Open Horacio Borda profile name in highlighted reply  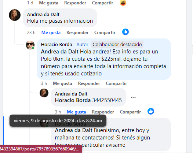click(57, 44)
